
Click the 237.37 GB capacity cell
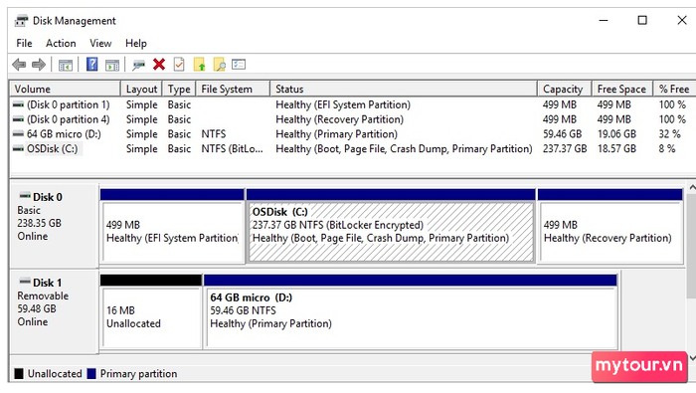[565, 149]
